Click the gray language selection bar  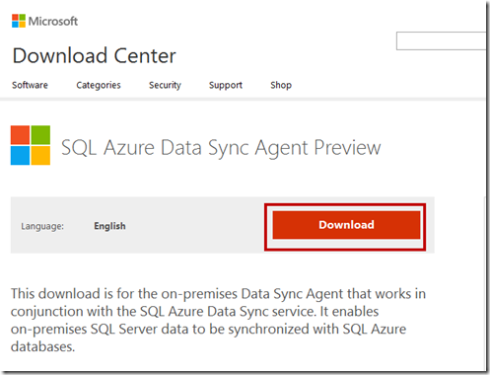(223, 225)
